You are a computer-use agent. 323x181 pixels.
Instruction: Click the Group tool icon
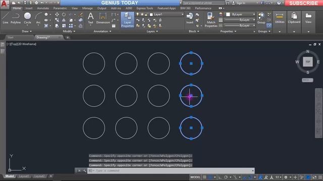(261, 18)
